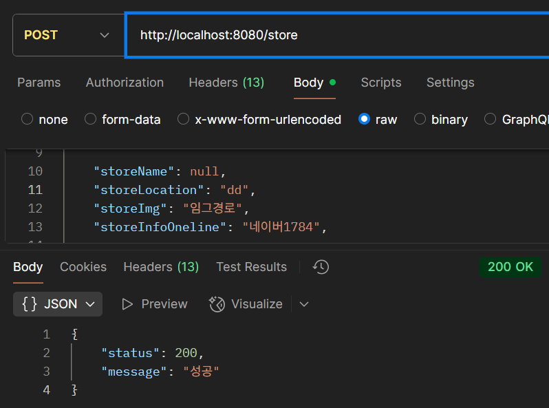The height and width of the screenshot is (408, 549).
Task: Switch to Test Results tab
Action: pyautogui.click(x=251, y=267)
